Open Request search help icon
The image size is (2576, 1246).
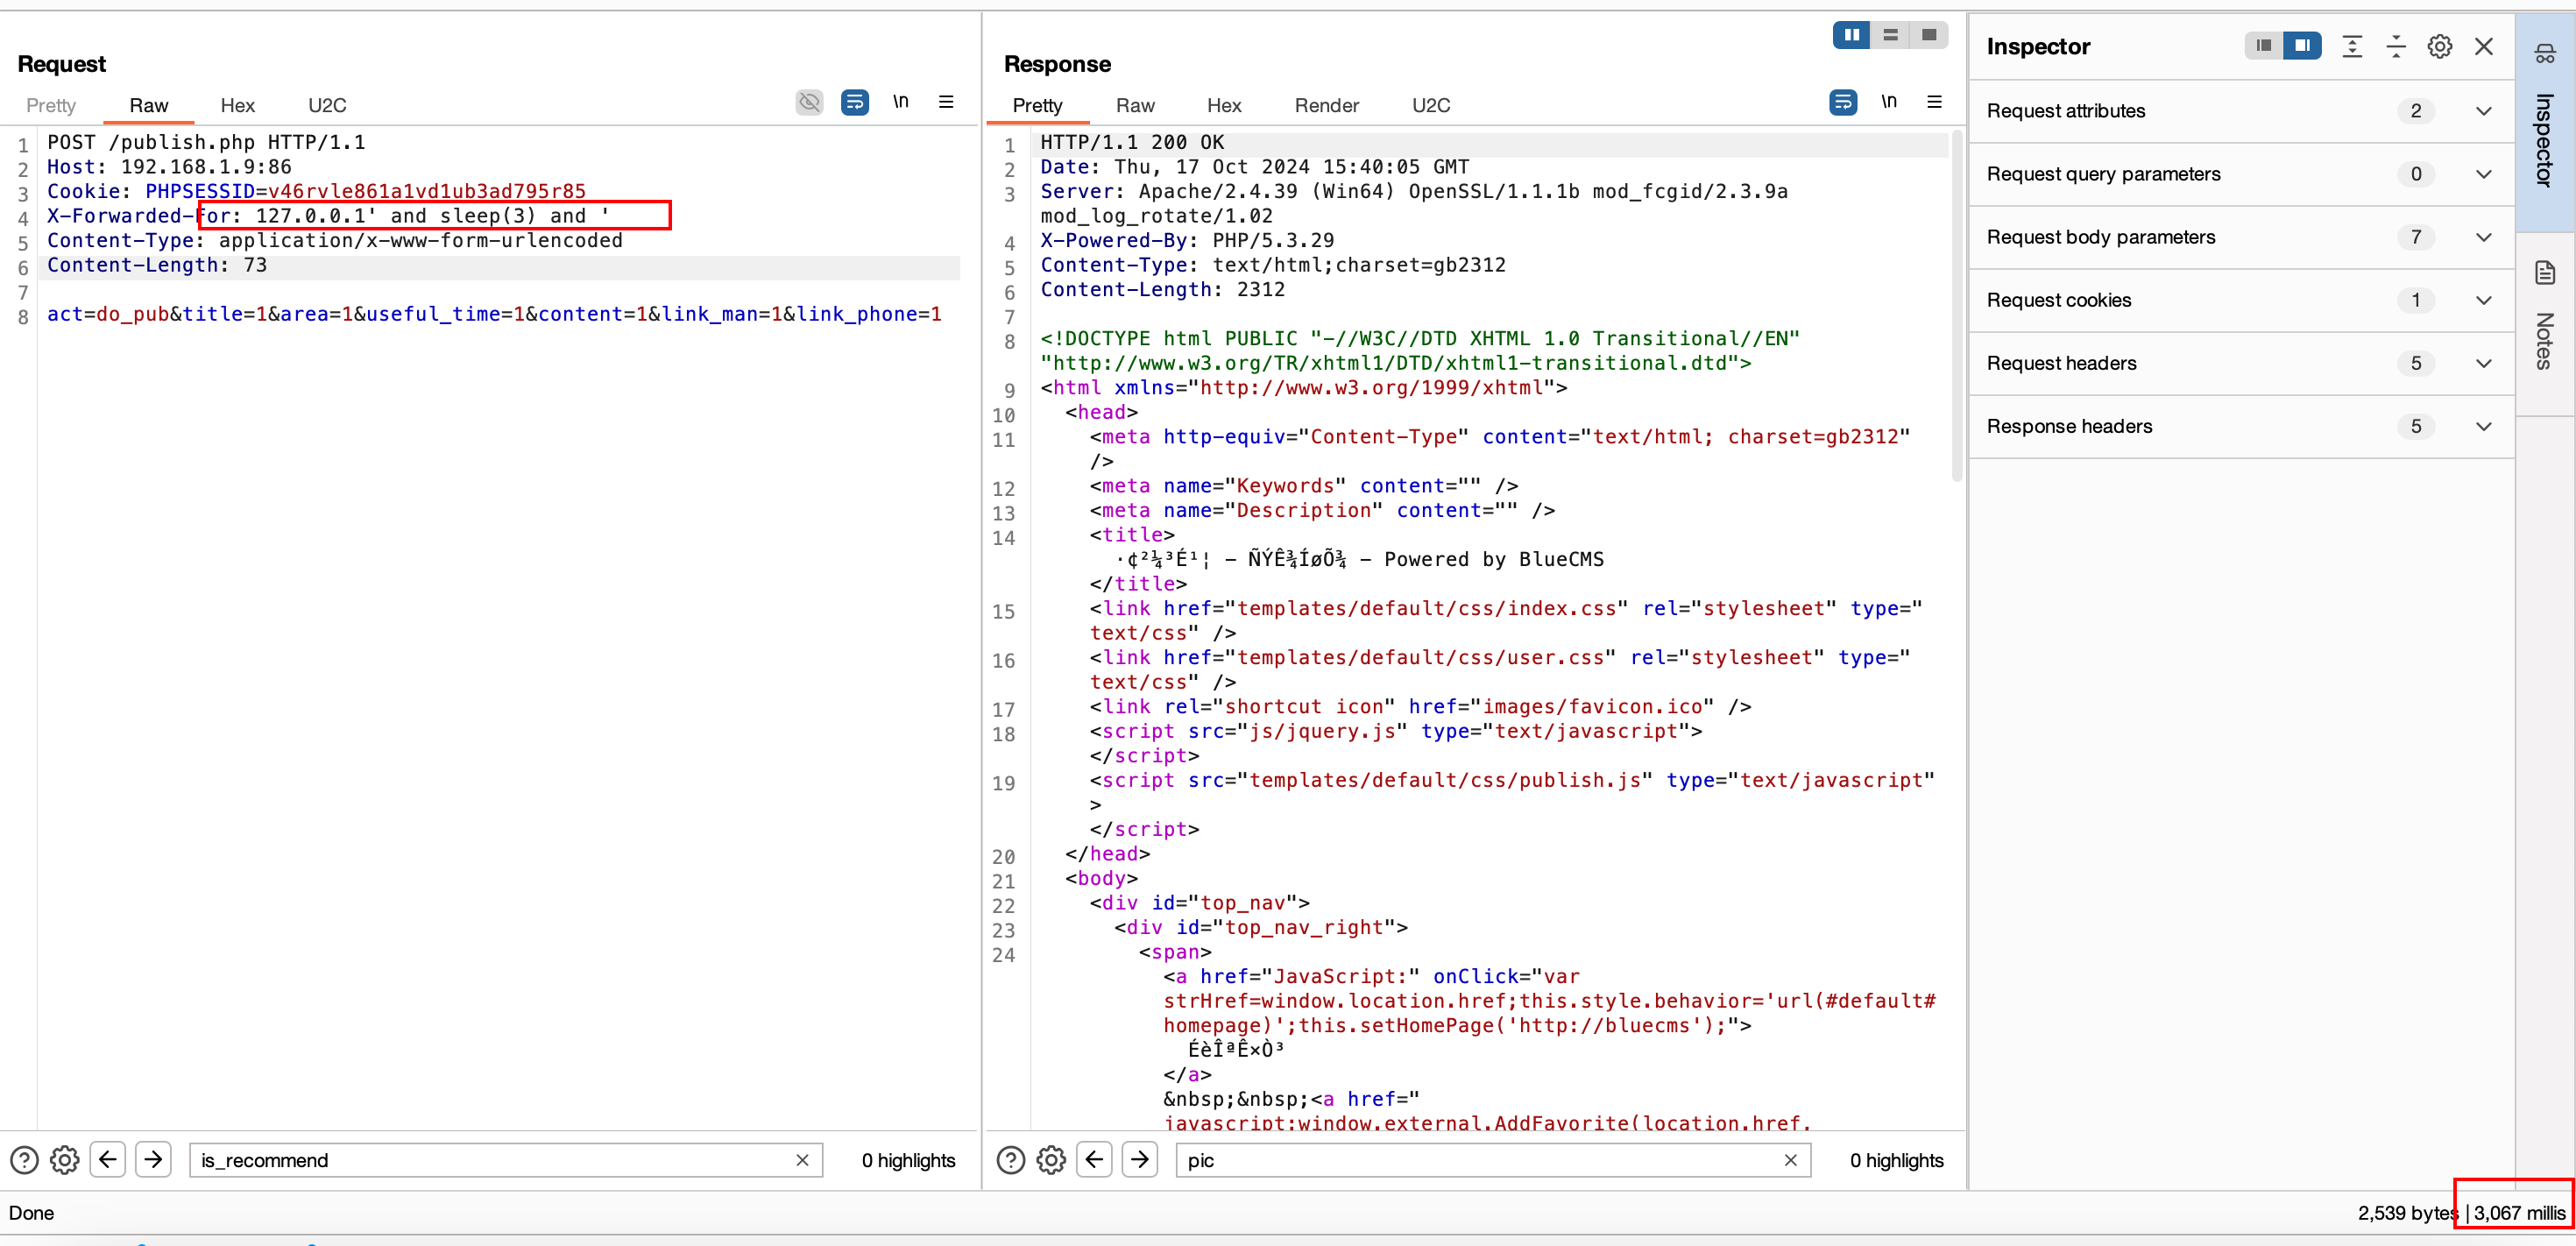[24, 1160]
